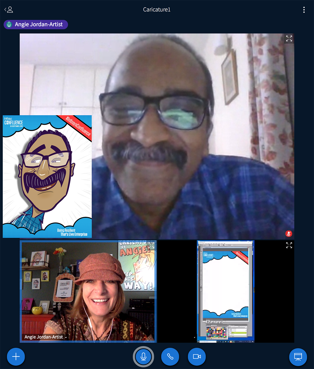This screenshot has height=369, width=314.
Task: Click the red muted microphone indicator
Action: pyautogui.click(x=289, y=234)
